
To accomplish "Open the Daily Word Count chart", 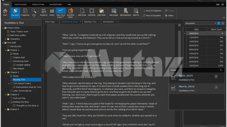I will click(x=61, y=13).
